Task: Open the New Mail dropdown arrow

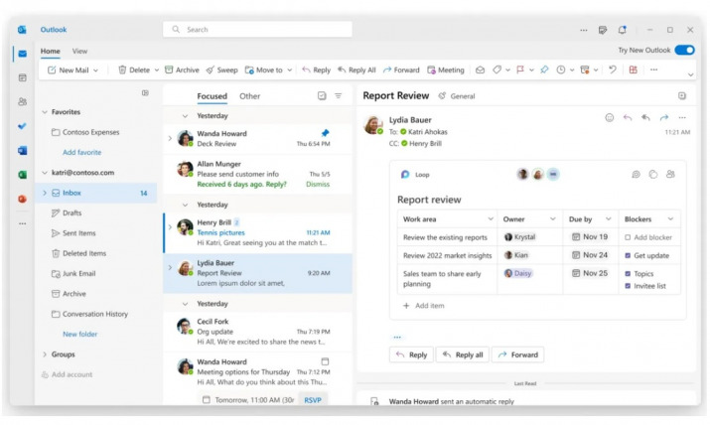Action: tap(95, 71)
